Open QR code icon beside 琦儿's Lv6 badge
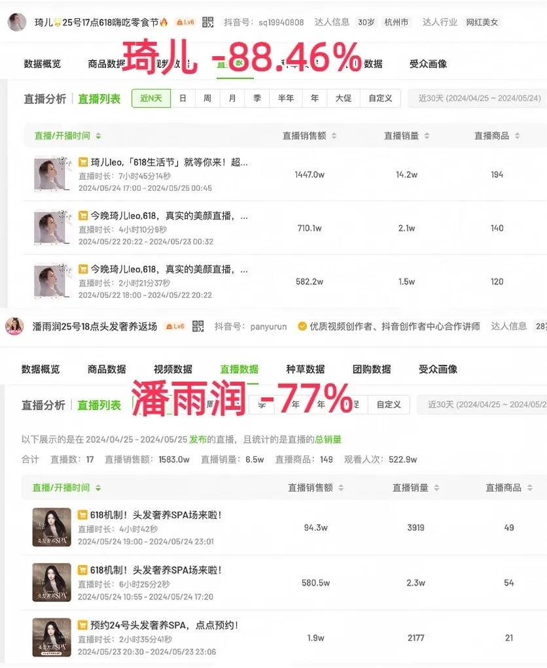547x668 pixels. click(x=207, y=22)
